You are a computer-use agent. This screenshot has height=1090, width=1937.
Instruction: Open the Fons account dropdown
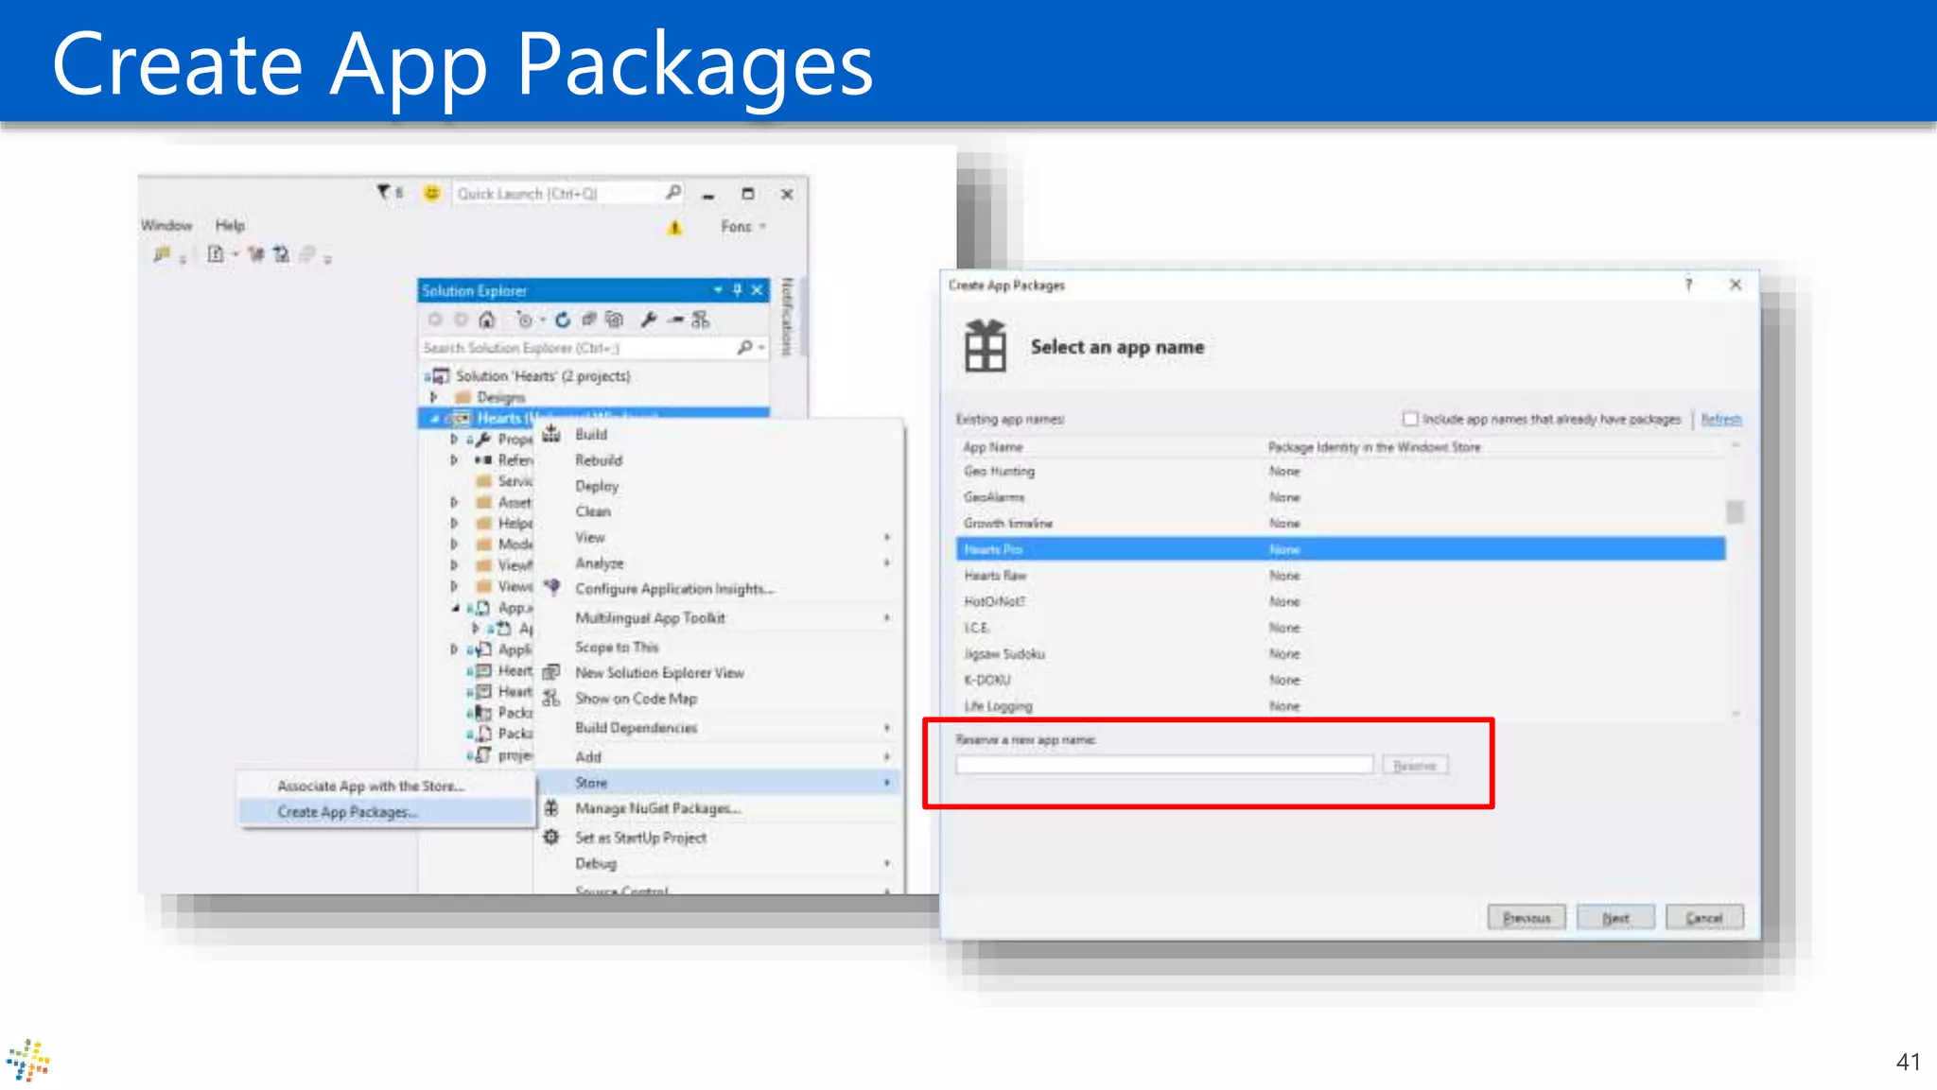[743, 227]
